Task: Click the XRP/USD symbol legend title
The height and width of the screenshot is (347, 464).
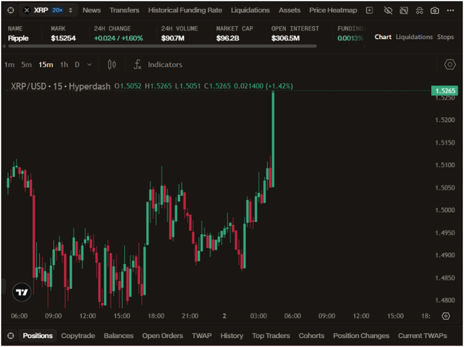Action: [x=60, y=87]
